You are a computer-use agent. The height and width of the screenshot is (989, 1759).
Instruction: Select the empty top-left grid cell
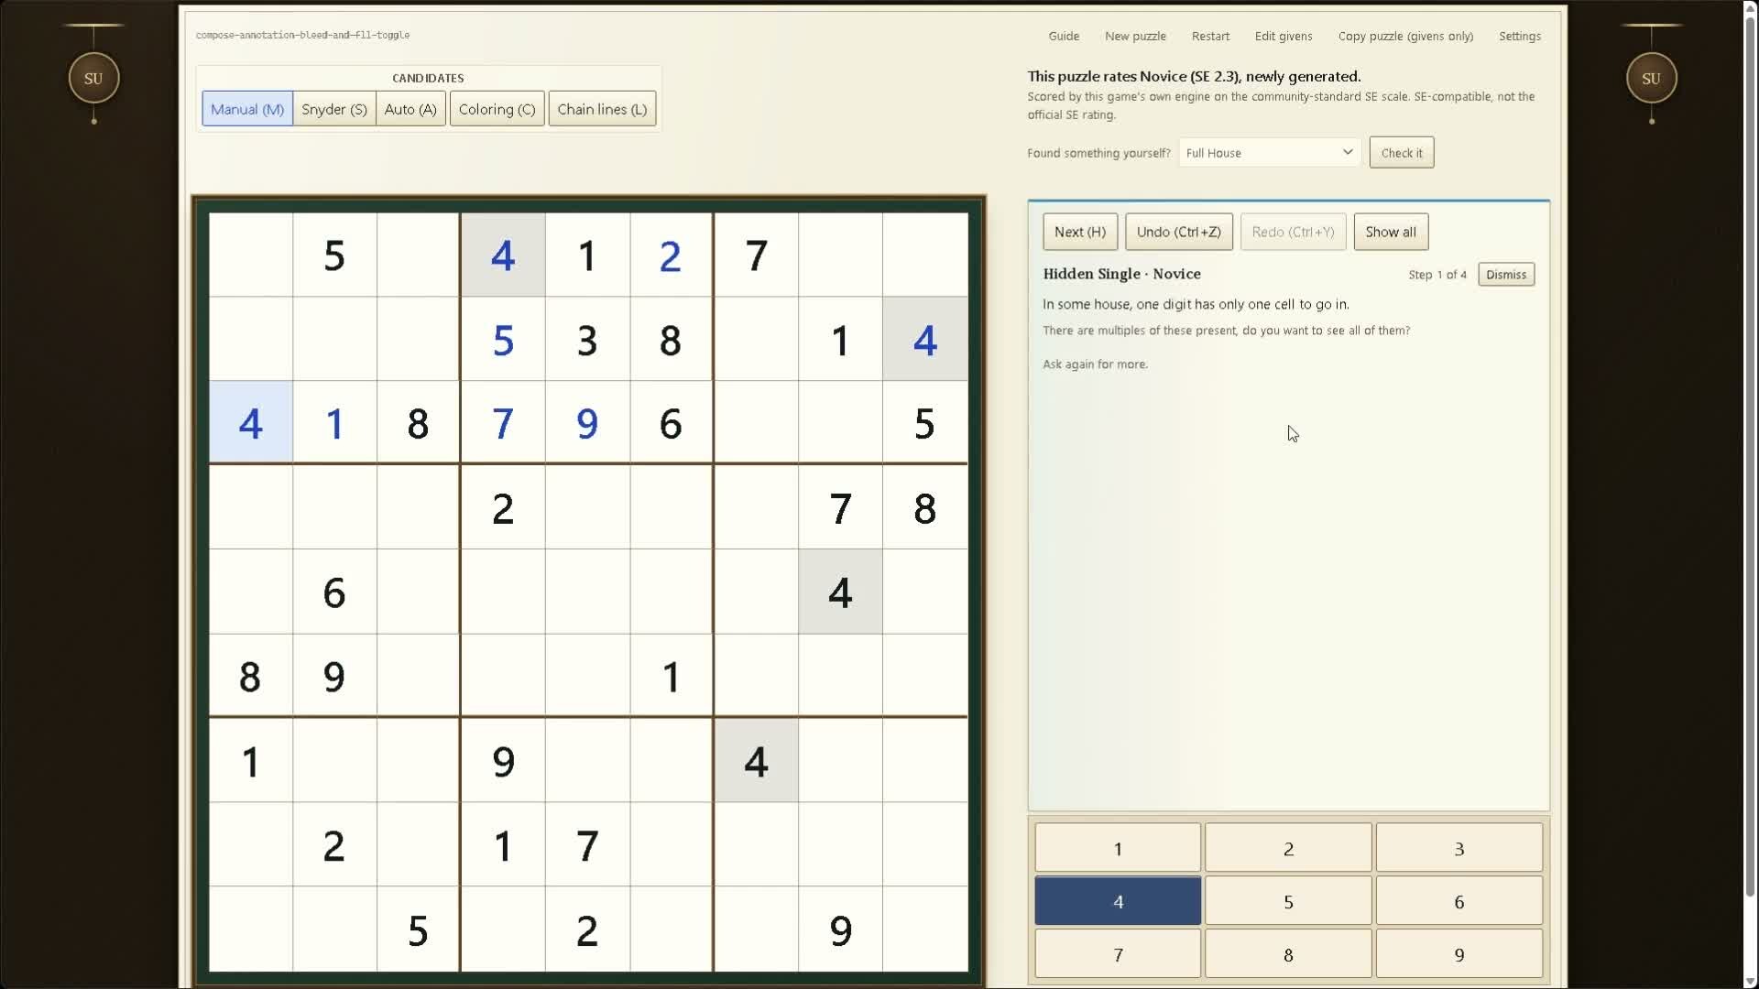click(x=250, y=255)
